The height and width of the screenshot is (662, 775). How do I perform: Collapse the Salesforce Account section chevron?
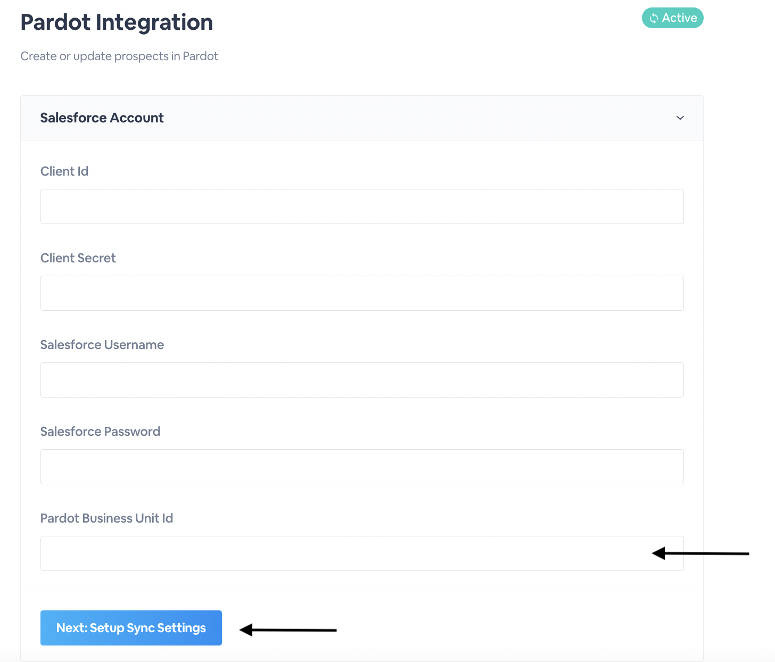[x=680, y=118]
